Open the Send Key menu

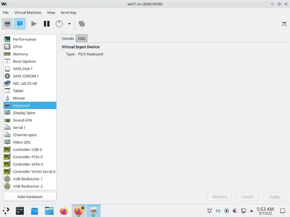tap(69, 12)
